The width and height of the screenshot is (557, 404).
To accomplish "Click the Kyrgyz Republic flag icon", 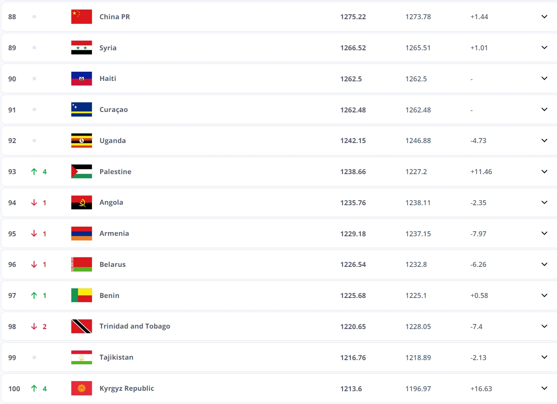I will tap(81, 388).
